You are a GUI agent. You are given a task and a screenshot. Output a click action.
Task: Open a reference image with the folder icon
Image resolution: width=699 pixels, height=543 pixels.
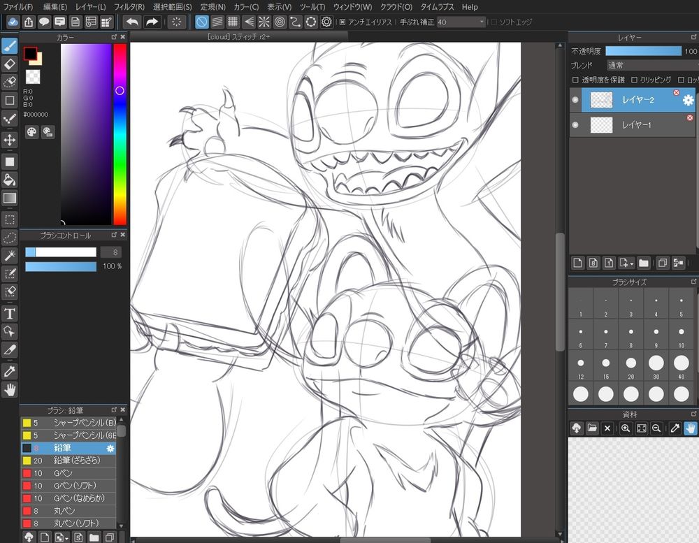[x=592, y=428]
